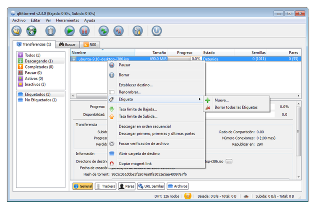Choose Tasa límite de Subida...

click(x=156, y=116)
